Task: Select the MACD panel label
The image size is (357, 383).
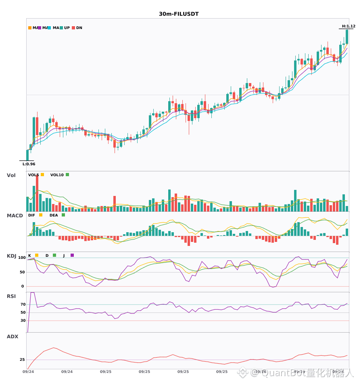Action: pos(15,216)
